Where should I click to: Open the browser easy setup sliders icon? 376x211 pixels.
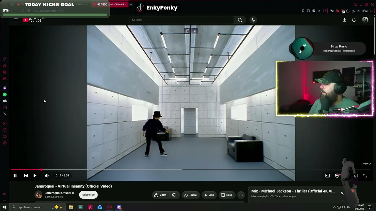(x=371, y=11)
